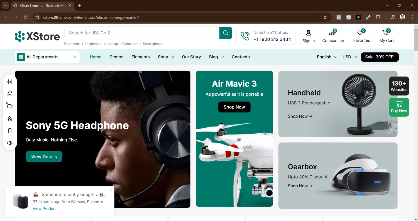Select the video camera sidebar icon

10,106
